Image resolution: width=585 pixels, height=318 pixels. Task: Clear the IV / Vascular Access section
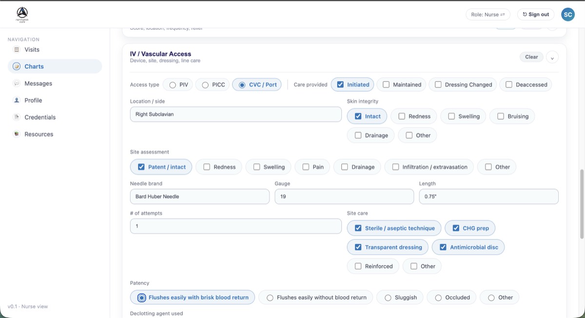click(531, 57)
